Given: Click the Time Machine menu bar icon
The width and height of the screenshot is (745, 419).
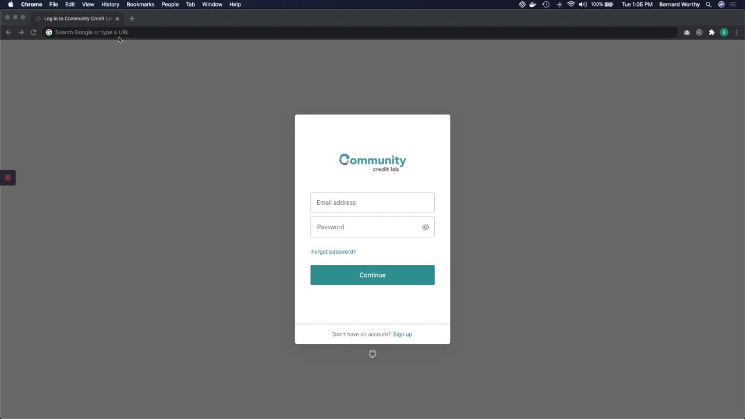Looking at the screenshot, I should [546, 5].
